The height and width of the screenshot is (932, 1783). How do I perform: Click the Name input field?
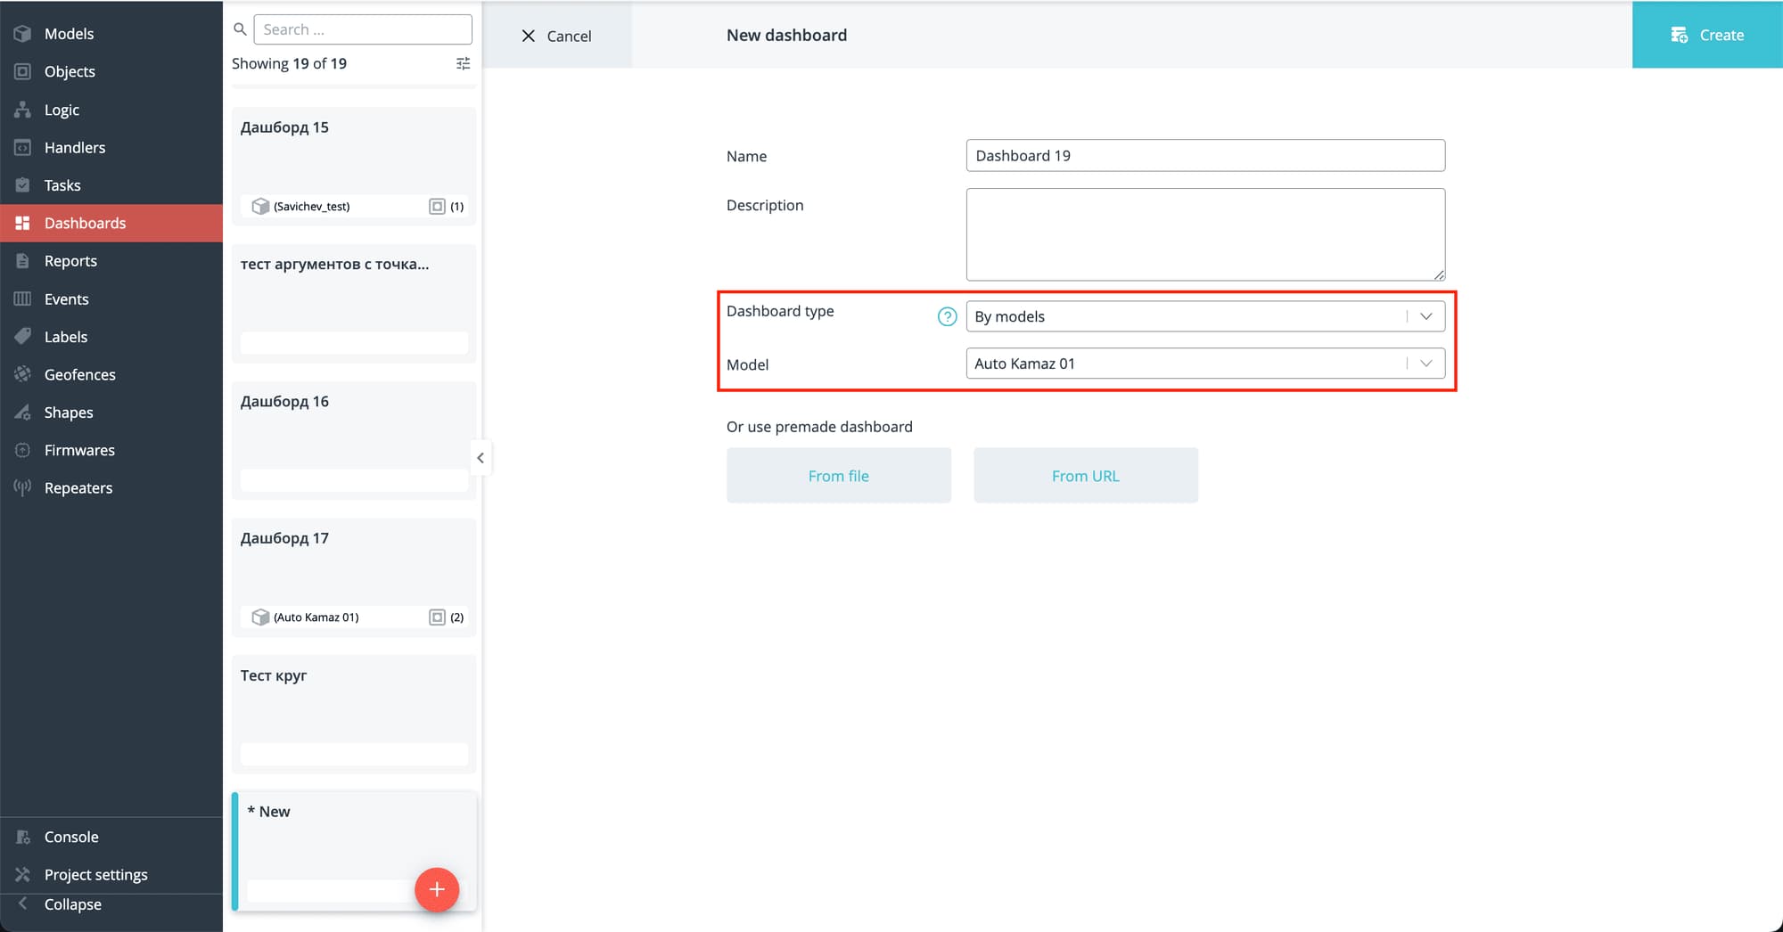pyautogui.click(x=1204, y=156)
